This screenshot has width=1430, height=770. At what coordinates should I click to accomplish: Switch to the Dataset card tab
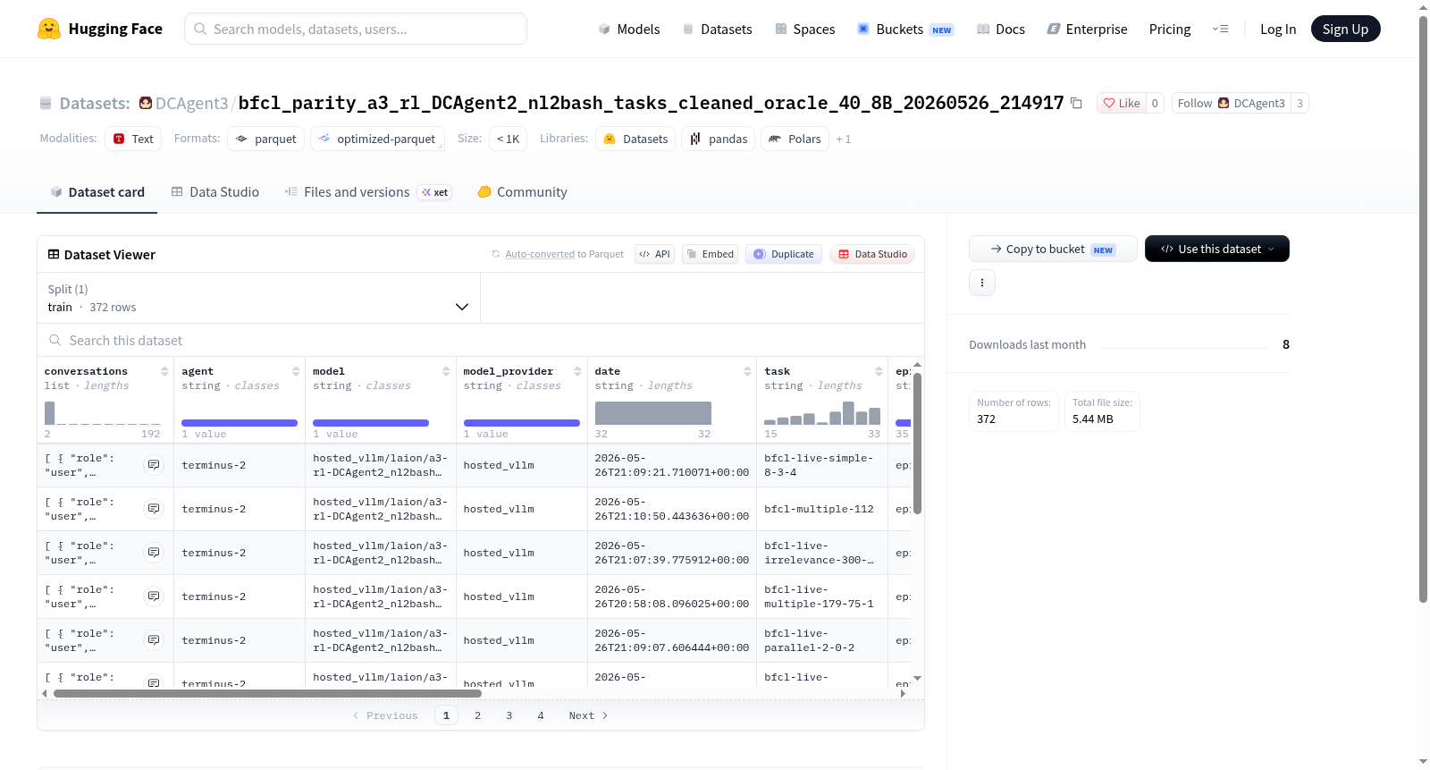[x=97, y=192]
